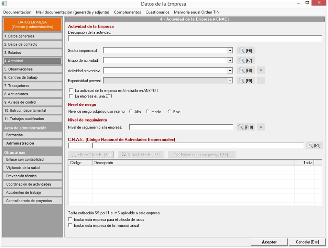Select the 'Medio' risk level radio button

coord(148,112)
